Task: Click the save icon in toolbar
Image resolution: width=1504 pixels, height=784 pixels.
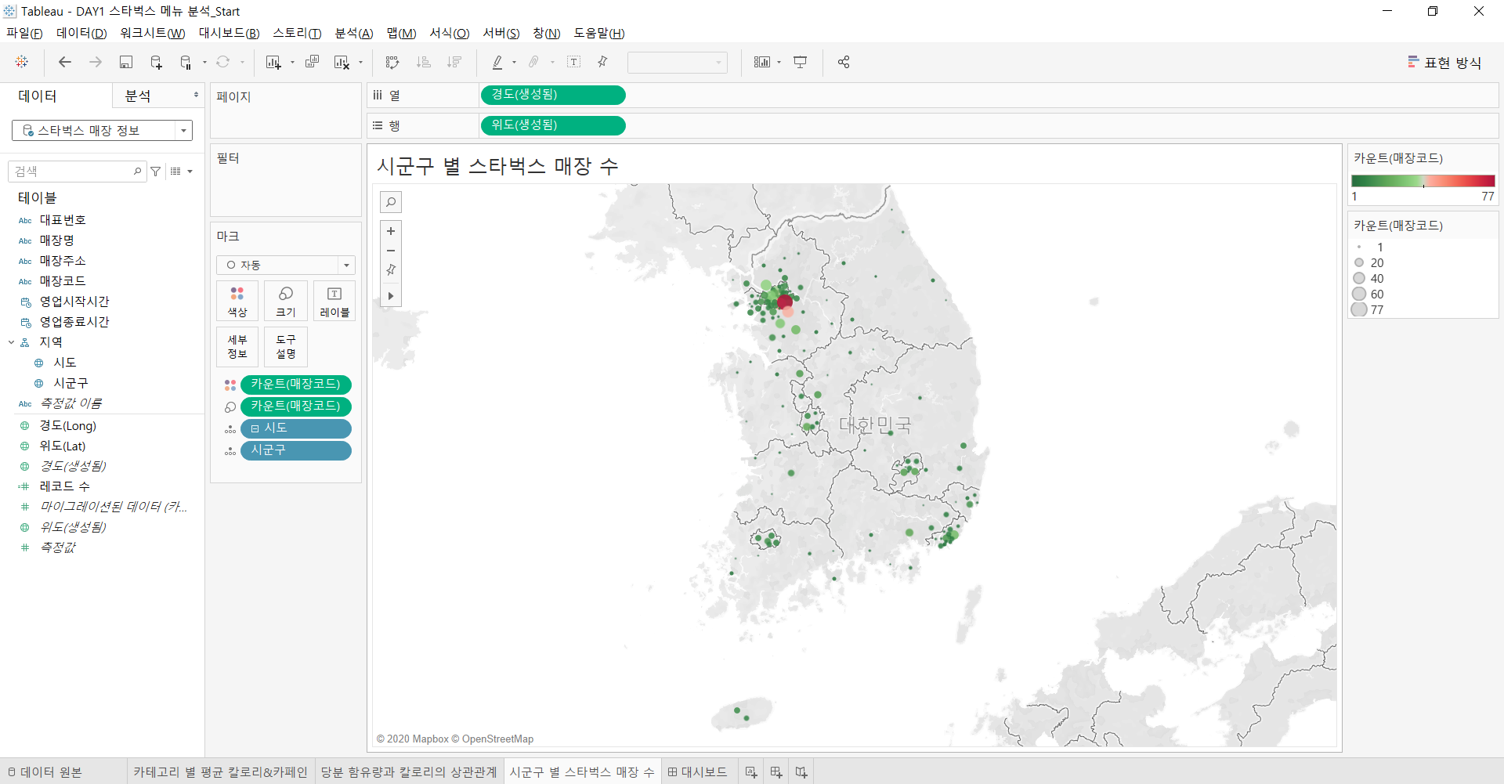Action: [x=125, y=62]
